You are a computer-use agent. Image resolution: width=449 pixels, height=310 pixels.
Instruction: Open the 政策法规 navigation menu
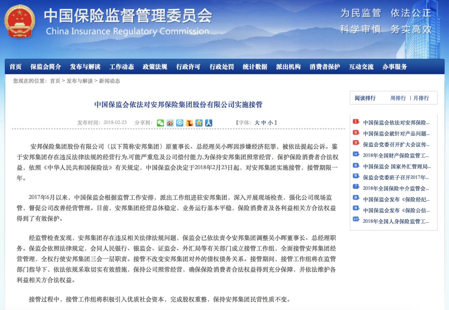tap(155, 66)
